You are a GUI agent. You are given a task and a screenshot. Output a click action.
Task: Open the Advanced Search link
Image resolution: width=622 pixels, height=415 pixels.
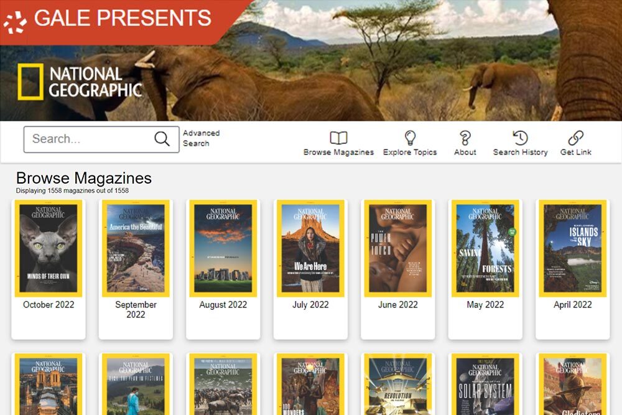201,138
